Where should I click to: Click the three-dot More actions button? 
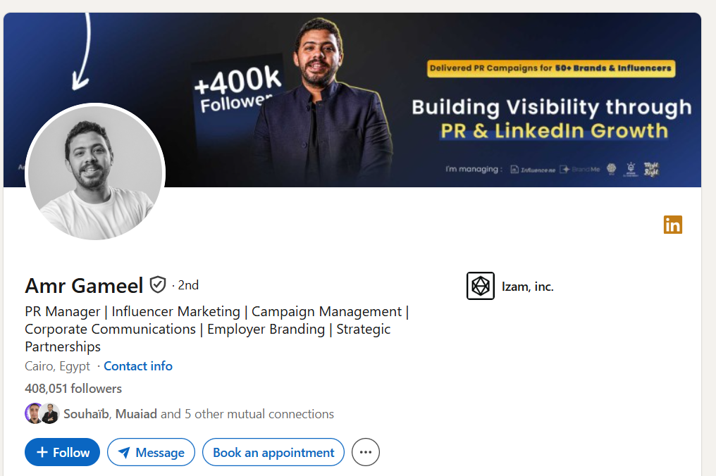click(365, 452)
